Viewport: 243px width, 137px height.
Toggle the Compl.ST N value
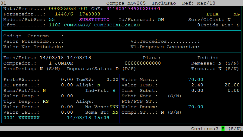[x=162, y=112]
